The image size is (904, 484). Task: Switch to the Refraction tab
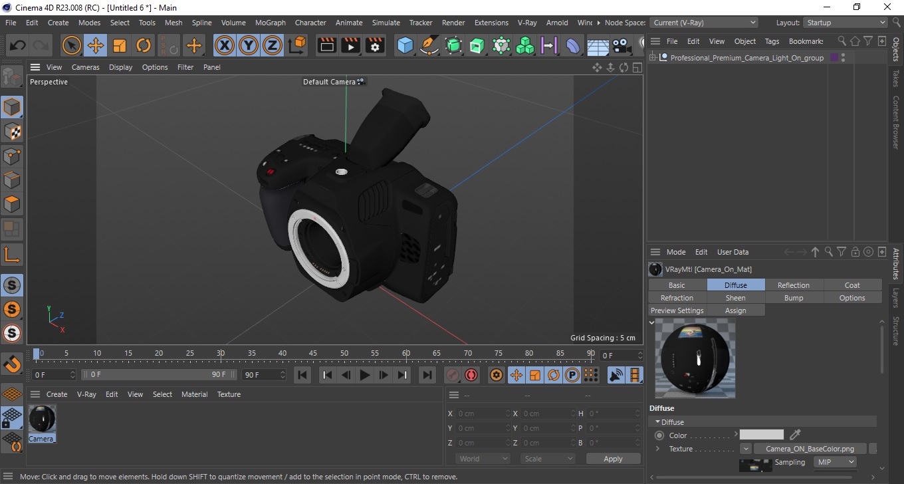677,298
